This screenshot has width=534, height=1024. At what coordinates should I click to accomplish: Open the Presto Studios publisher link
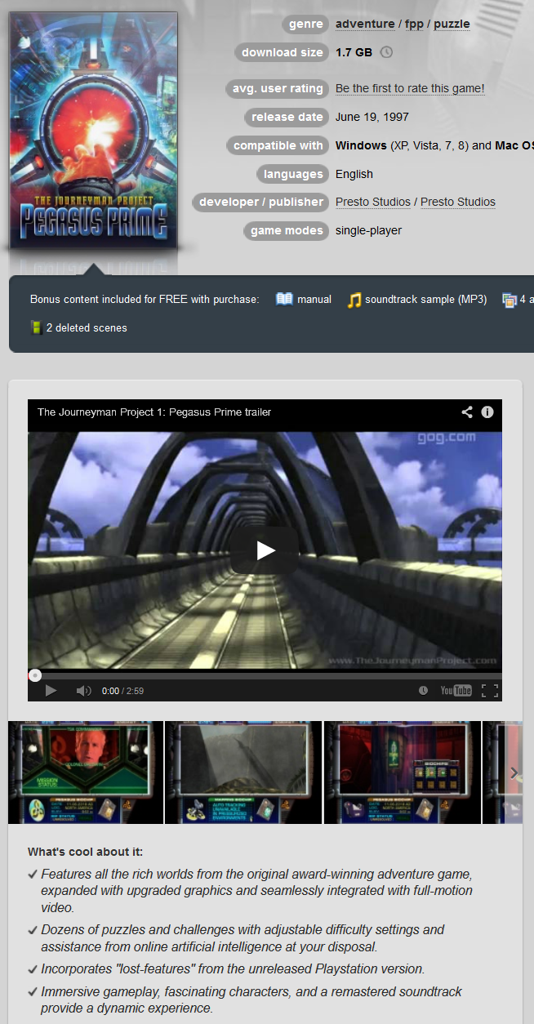458,202
